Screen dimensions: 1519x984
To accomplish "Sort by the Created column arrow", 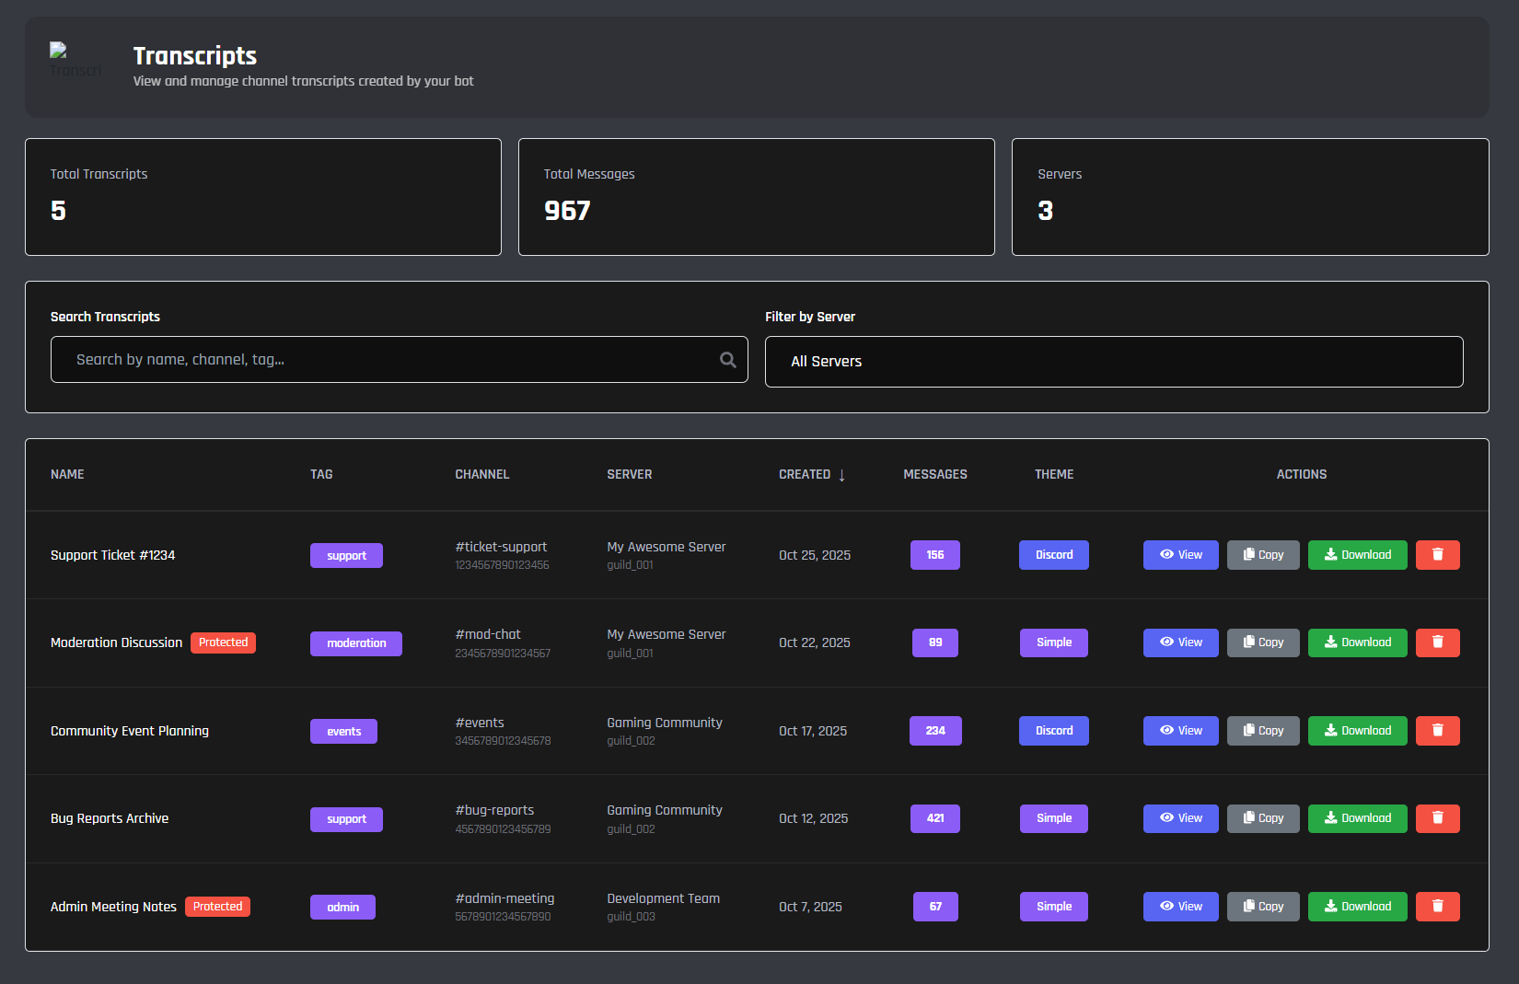I will [841, 475].
